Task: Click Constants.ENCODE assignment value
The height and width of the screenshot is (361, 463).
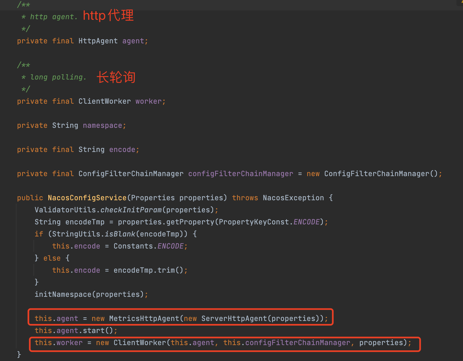Action: tap(148, 246)
